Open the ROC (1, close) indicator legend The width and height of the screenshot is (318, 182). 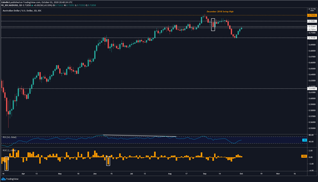(9, 150)
